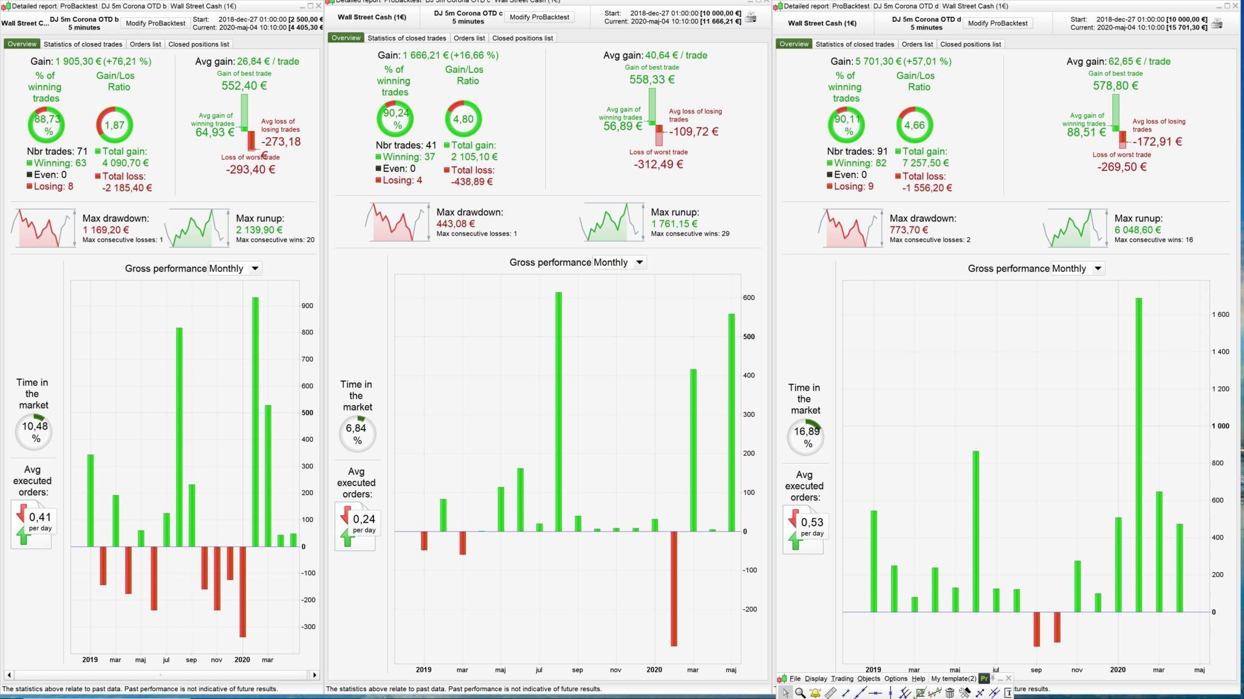The height and width of the screenshot is (699, 1244).
Task: Click the yellow alert bell icon
Action: point(815,693)
